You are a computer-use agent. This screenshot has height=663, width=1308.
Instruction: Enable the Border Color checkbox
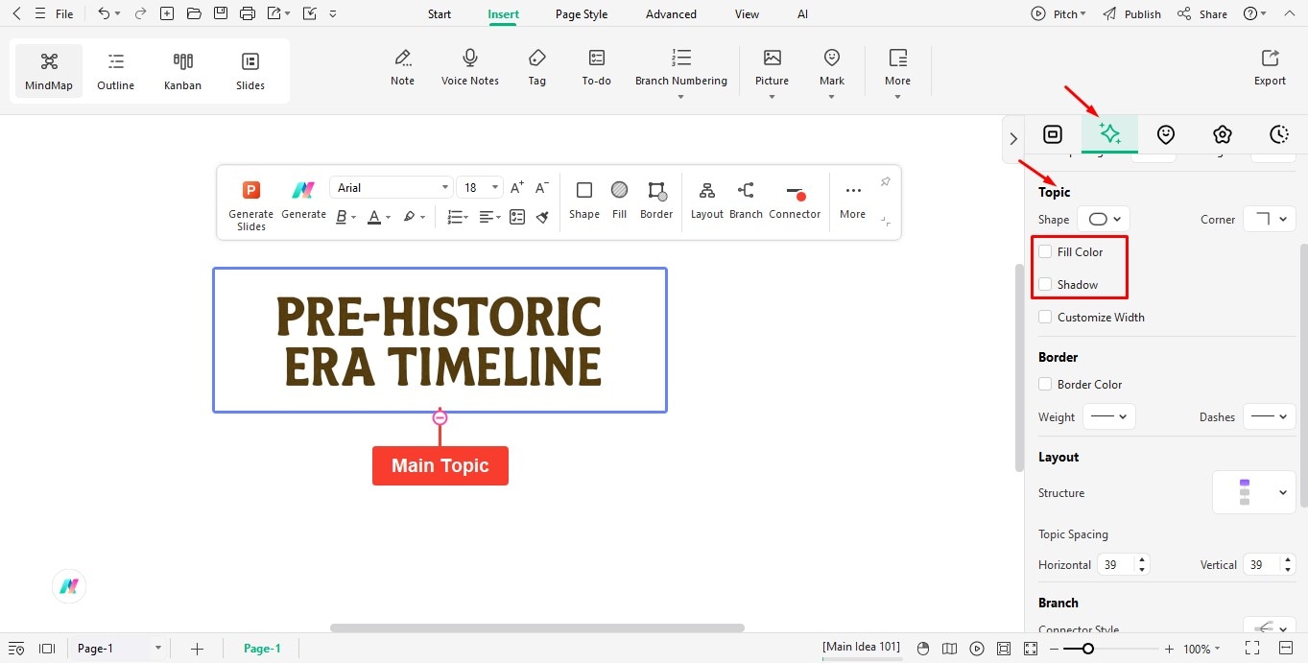tap(1045, 384)
